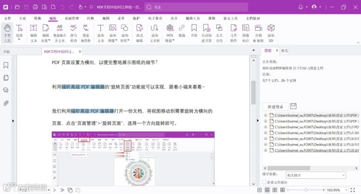361x194 pixels.
Task: Switch to the 注释 ribbon tab
Action: pos(91,18)
